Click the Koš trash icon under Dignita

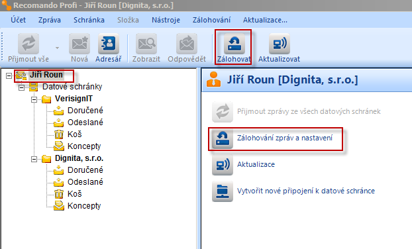(x=58, y=194)
